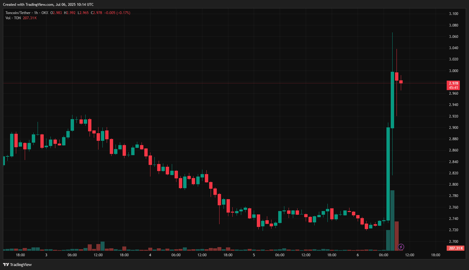Click date label 4 on time axis
469x270 pixels.
[x=150, y=255]
